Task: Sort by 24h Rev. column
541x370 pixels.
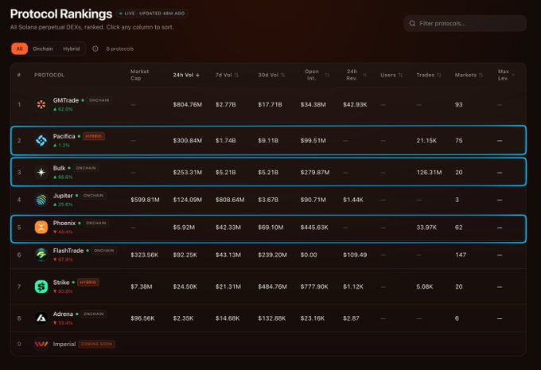Action: click(x=356, y=75)
